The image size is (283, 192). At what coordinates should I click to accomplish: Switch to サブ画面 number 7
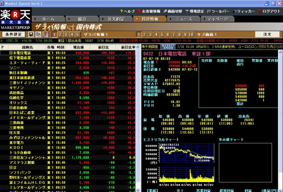point(174,34)
